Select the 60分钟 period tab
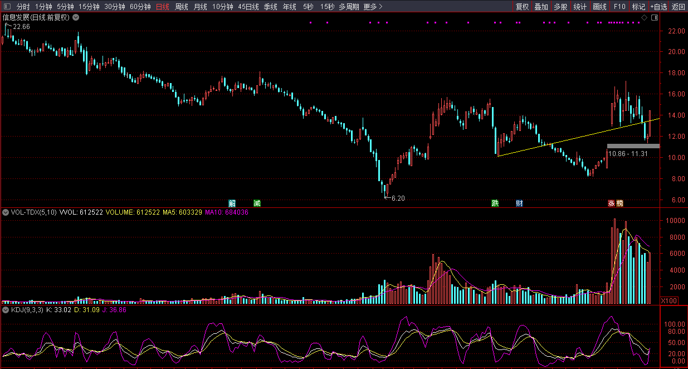This screenshot has height=369, width=688. pyautogui.click(x=140, y=7)
